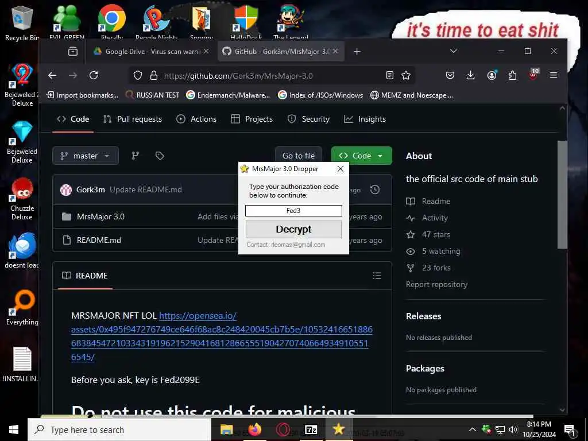Open the Recycle Bin desktop icon

point(22,22)
